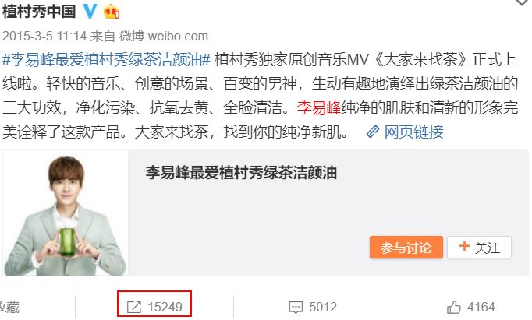
Task: Open the 5012 comments count
Action: pos(323,307)
